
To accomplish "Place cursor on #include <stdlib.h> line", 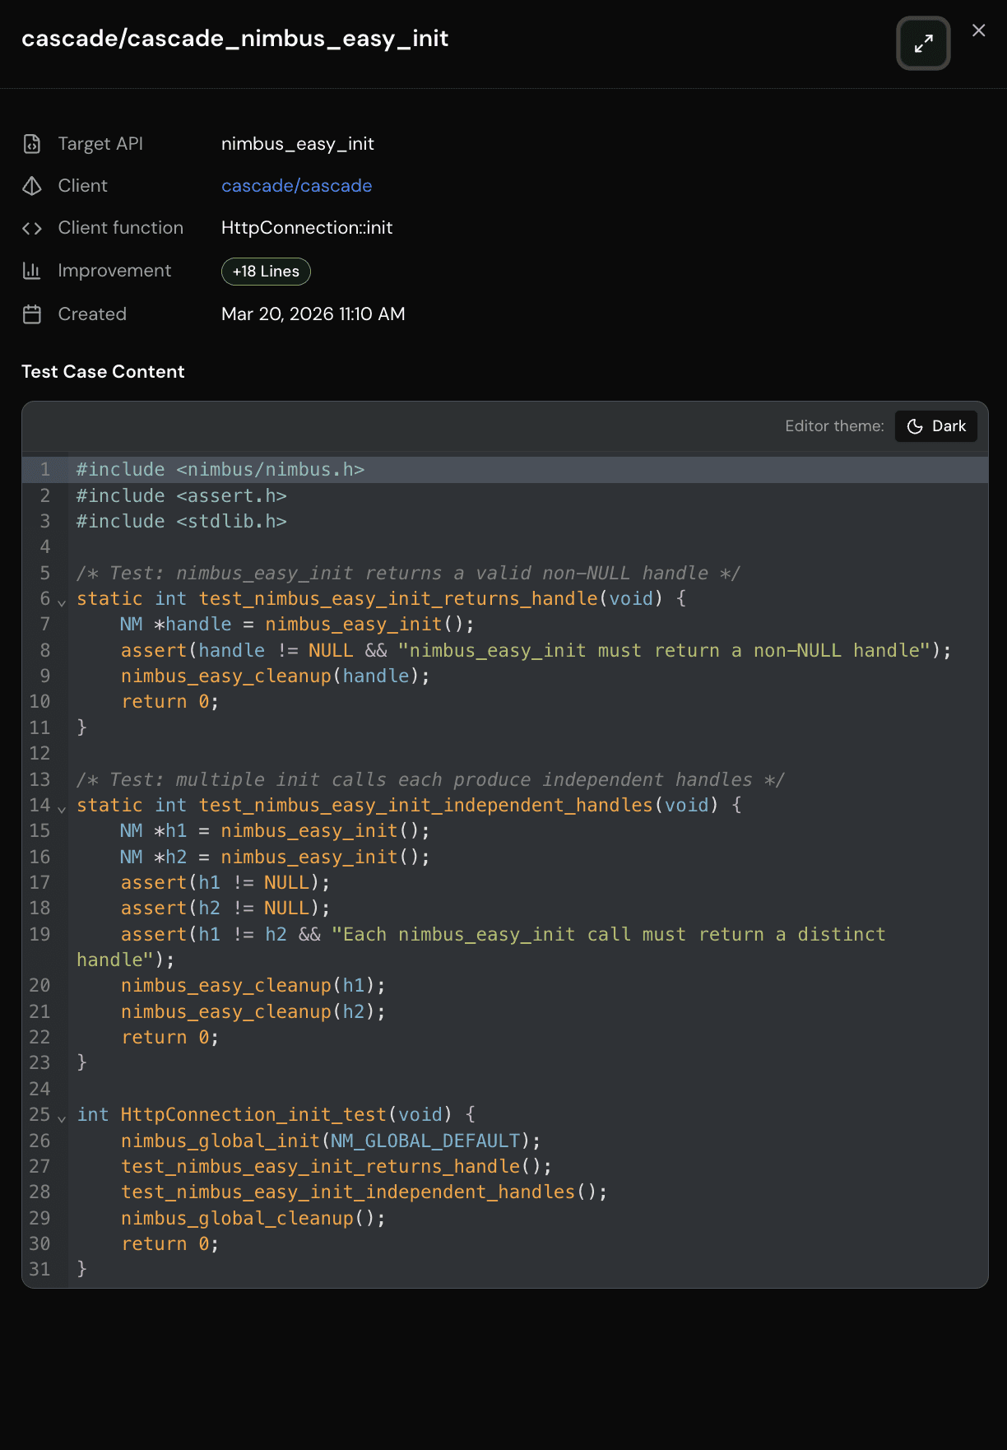I will pos(182,522).
